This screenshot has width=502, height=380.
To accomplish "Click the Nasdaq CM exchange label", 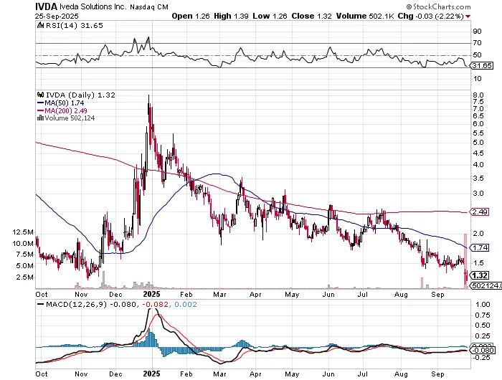I will point(149,6).
